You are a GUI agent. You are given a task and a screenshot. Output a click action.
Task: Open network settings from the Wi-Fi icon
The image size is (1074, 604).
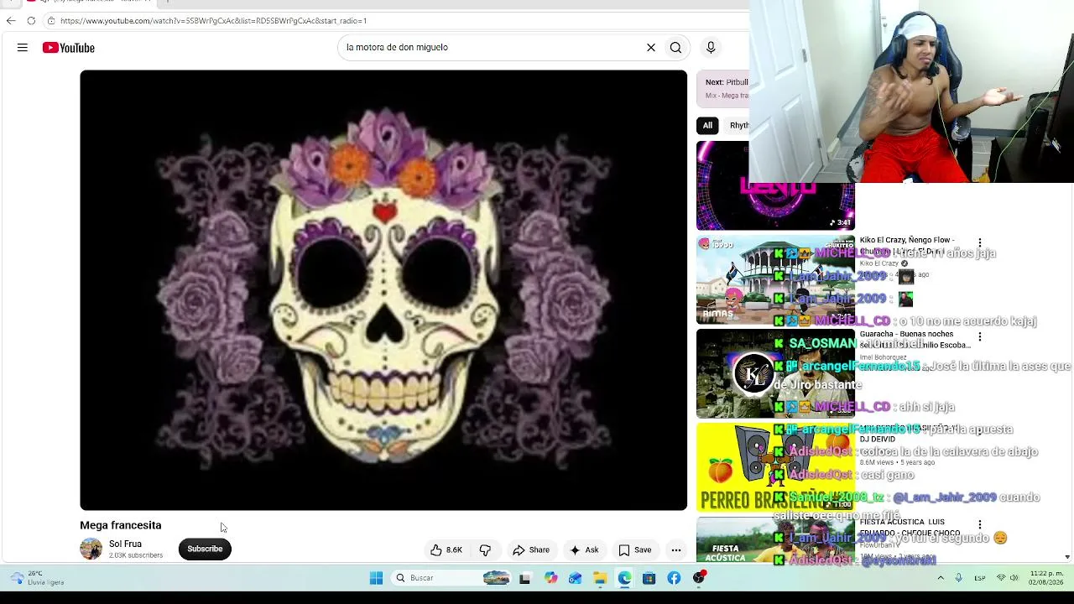(x=1001, y=578)
